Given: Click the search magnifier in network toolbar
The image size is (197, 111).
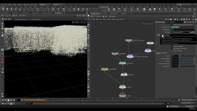Looking at the screenshot, I should pos(193,19).
